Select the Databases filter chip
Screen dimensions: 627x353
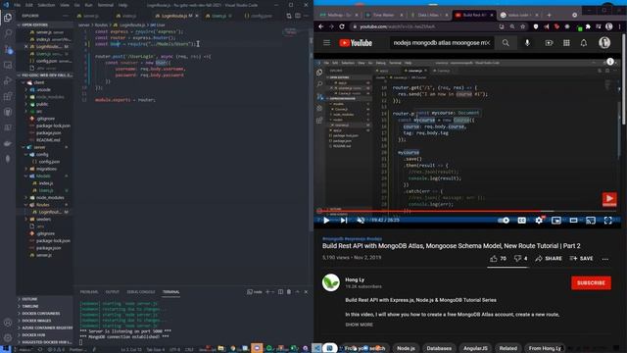pyautogui.click(x=439, y=348)
